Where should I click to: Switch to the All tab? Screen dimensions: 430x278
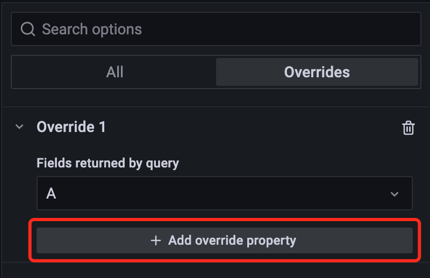tap(114, 72)
